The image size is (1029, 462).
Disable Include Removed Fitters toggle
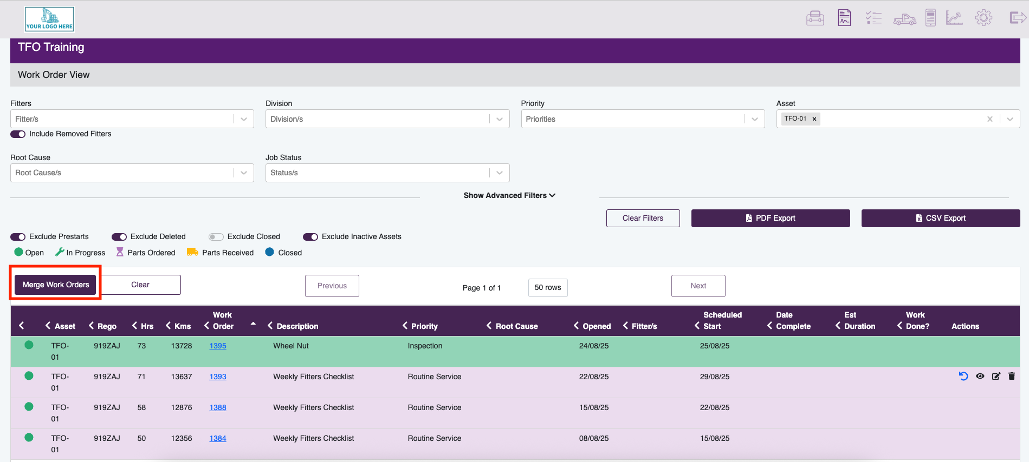tap(18, 134)
